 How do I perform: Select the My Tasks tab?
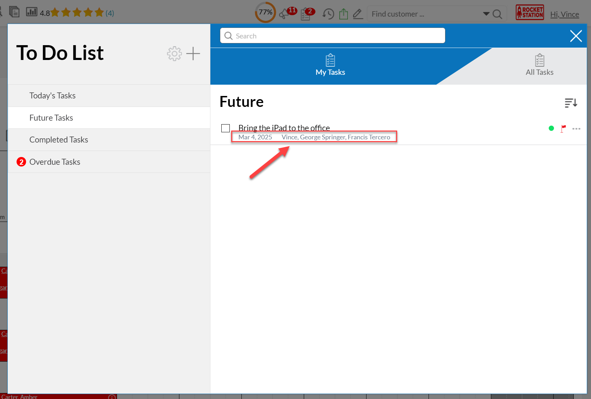click(x=330, y=66)
